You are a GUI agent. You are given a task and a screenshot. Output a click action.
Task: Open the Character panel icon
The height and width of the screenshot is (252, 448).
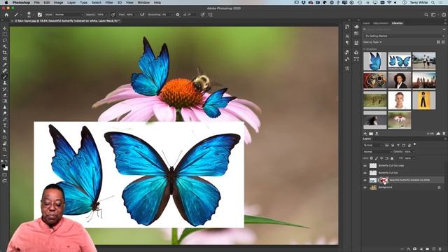pyautogui.click(x=347, y=36)
